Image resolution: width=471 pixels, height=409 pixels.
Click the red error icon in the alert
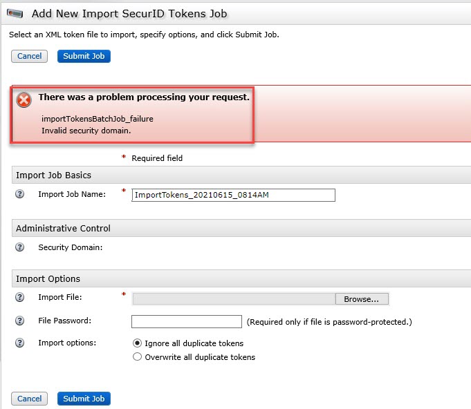[24, 99]
